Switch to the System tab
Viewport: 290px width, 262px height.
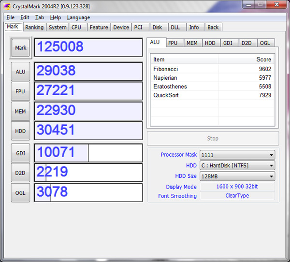58,27
